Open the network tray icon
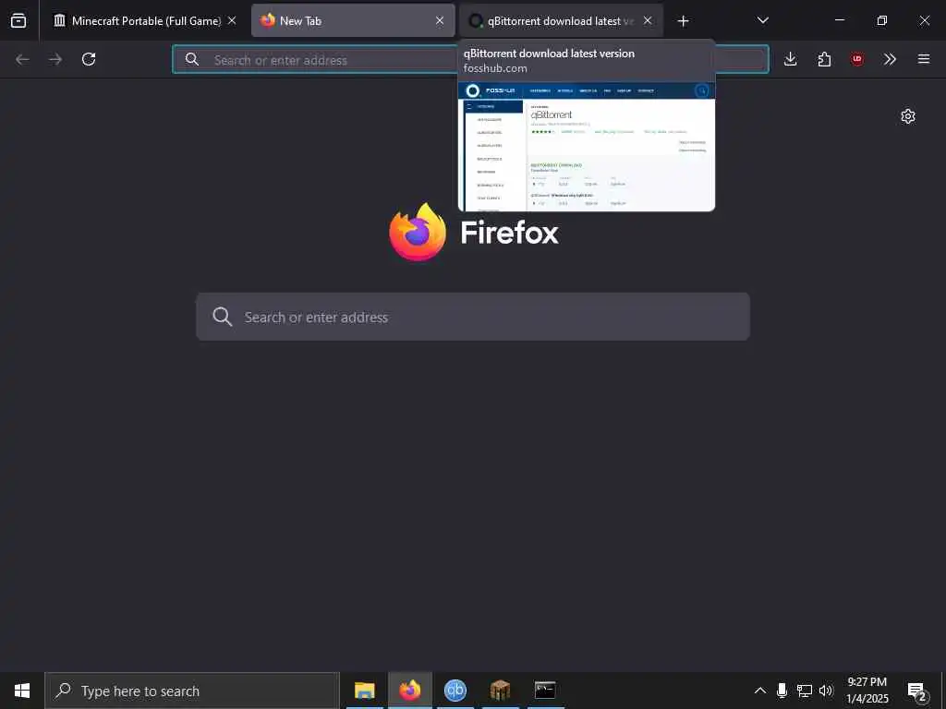 pos(805,691)
